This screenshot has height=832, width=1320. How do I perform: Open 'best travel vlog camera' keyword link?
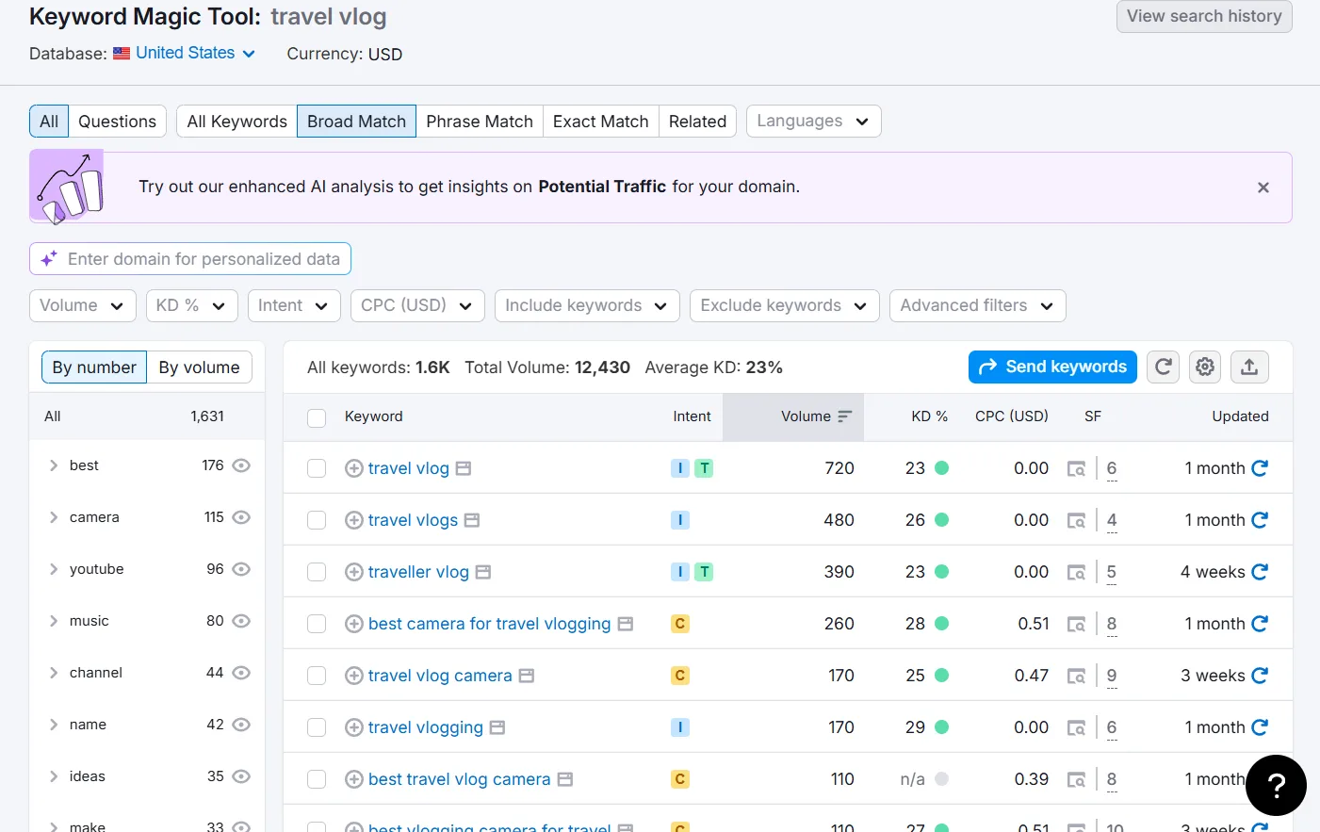pyautogui.click(x=459, y=779)
